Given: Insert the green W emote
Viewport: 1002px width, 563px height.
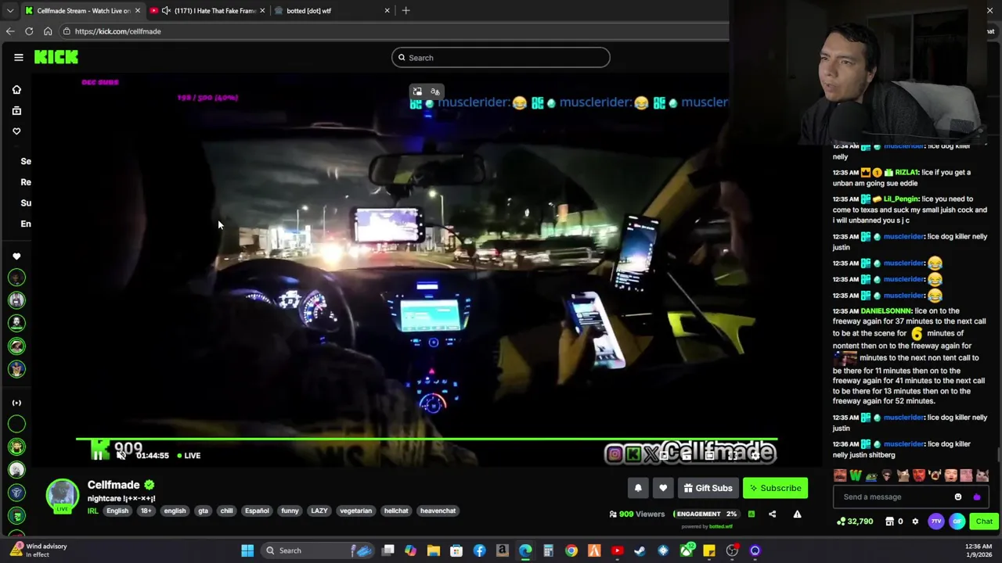Looking at the screenshot, I should [x=856, y=475].
